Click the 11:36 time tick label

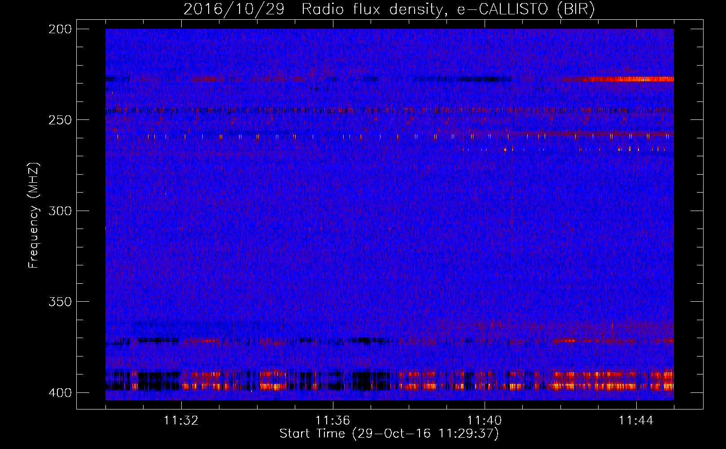[333, 421]
